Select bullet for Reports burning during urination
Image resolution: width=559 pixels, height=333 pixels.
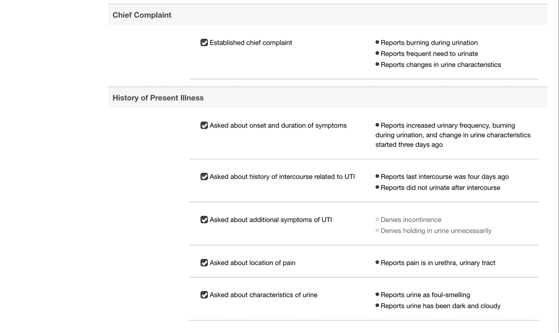pyautogui.click(x=377, y=42)
